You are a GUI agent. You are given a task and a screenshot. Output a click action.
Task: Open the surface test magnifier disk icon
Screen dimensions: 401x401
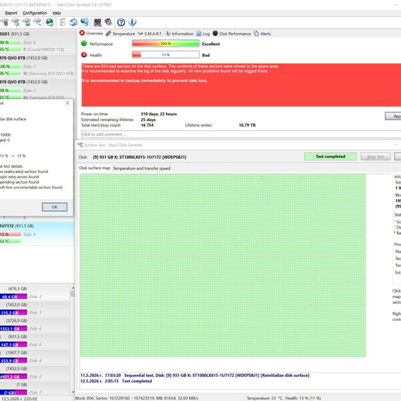[x=37, y=22]
